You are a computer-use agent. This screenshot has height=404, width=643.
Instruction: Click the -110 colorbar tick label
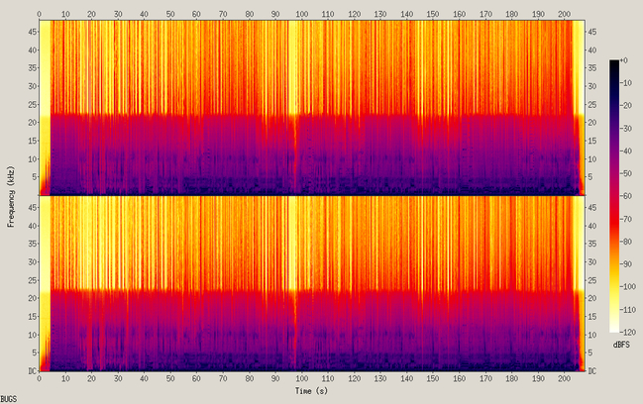coord(628,310)
